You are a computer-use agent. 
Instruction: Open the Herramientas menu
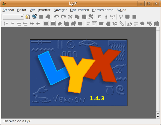tap(103, 10)
